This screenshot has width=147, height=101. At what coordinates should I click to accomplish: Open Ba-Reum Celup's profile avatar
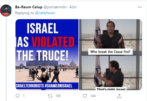click(6, 10)
